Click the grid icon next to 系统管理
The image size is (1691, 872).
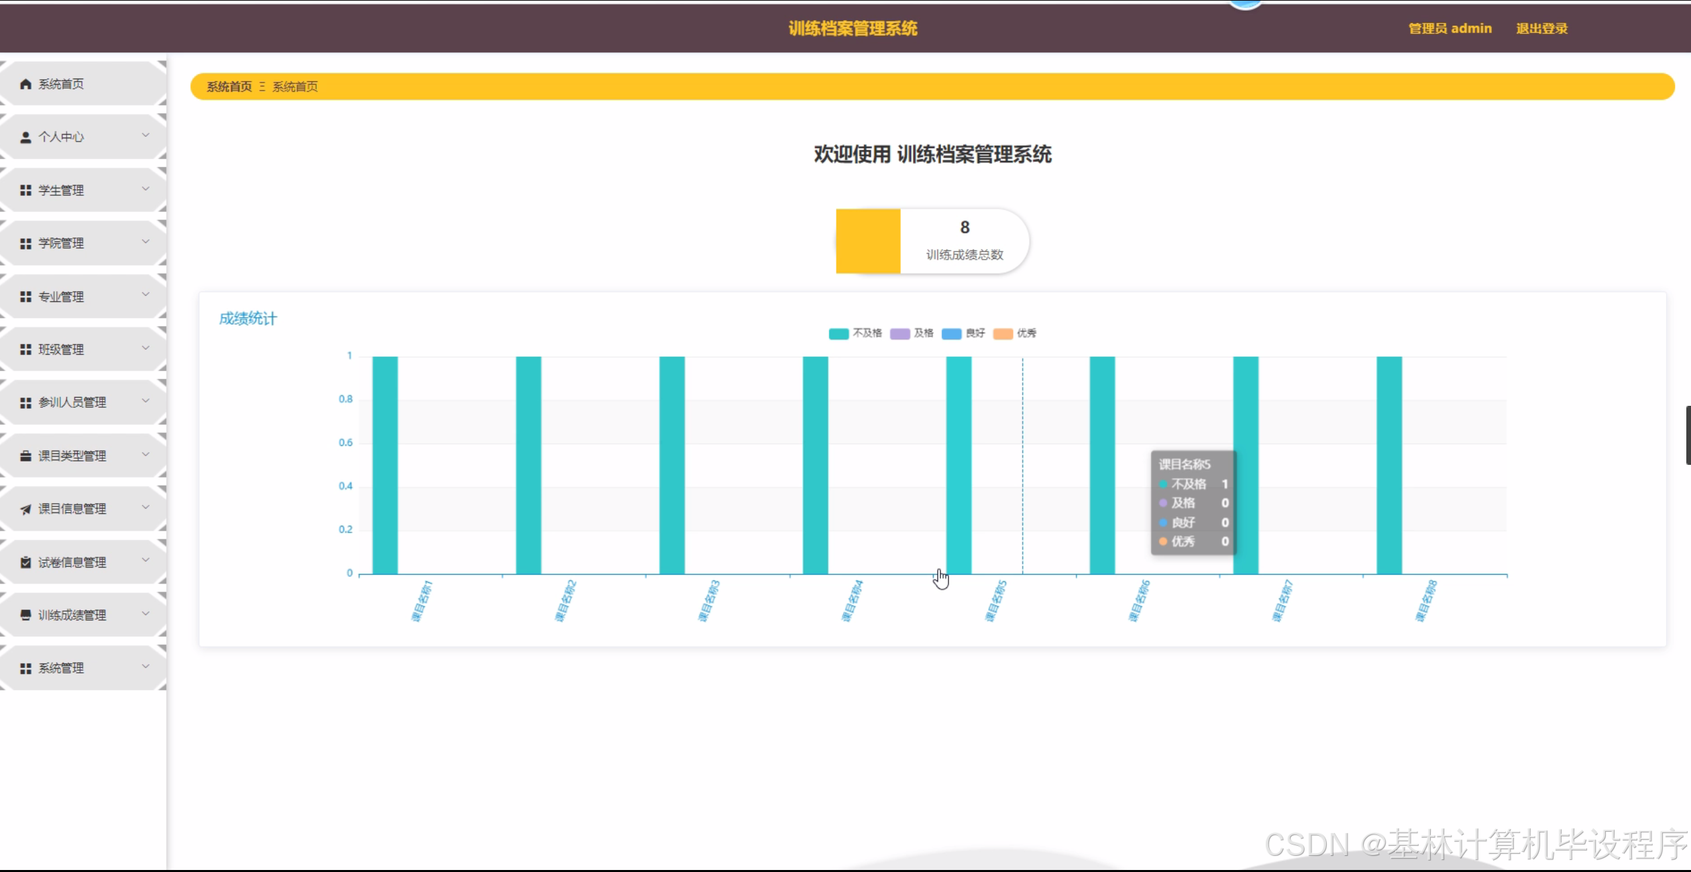pyautogui.click(x=25, y=669)
